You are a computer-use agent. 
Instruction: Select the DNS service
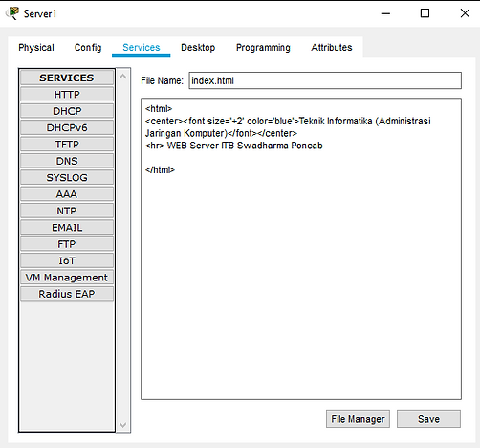pos(67,161)
